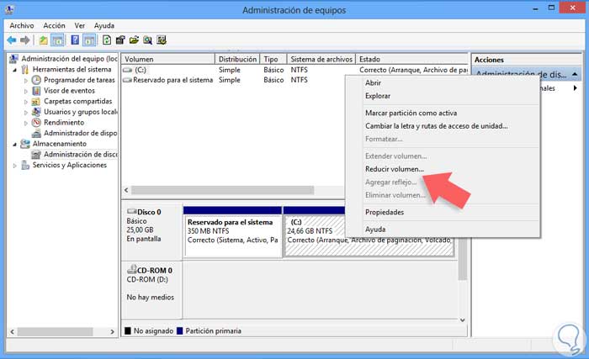The width and height of the screenshot is (589, 359).
Task: Choose Cambiar la letra y rutas de acceso
Action: [437, 126]
